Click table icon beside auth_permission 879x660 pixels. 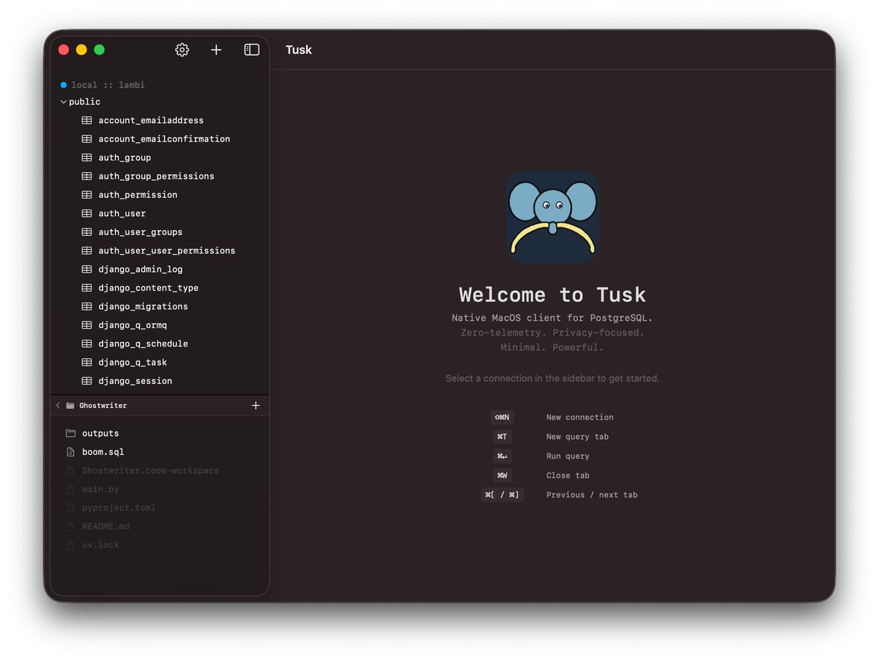[86, 195]
